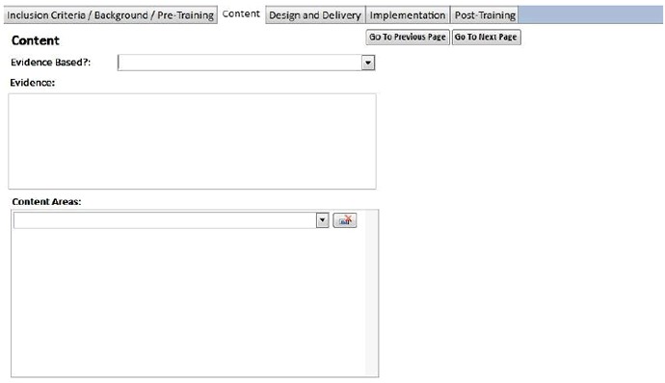Click the Evidence Based? label
This screenshot has height=383, width=665.
click(x=50, y=63)
